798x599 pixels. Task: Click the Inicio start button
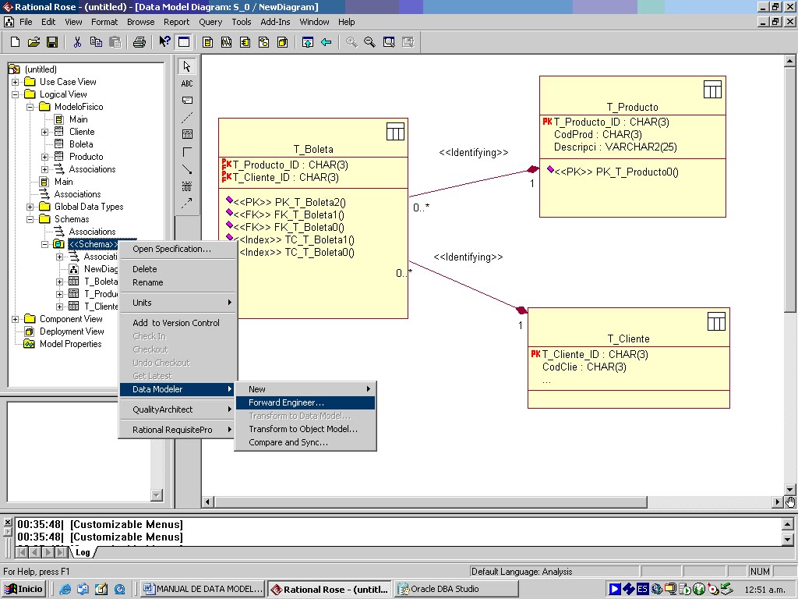(x=24, y=590)
